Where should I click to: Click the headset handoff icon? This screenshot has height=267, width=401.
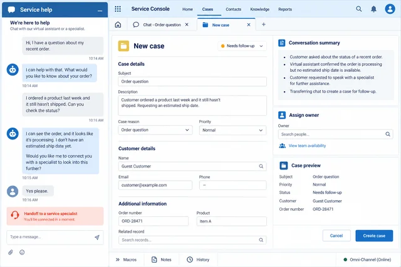pyautogui.click(x=15, y=215)
